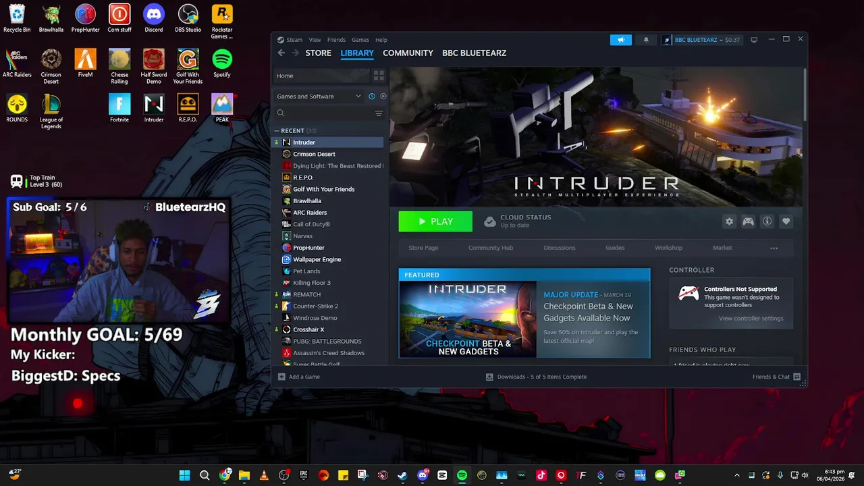Open Downloads status at bottom
864x486 pixels.
point(537,377)
